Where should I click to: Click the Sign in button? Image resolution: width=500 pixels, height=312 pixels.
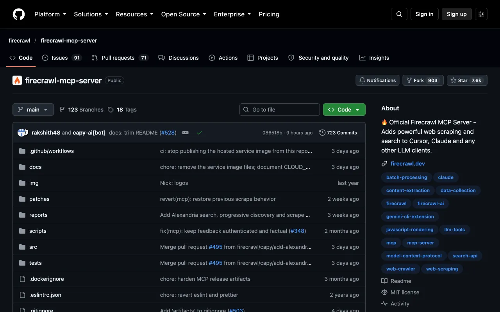click(x=425, y=14)
